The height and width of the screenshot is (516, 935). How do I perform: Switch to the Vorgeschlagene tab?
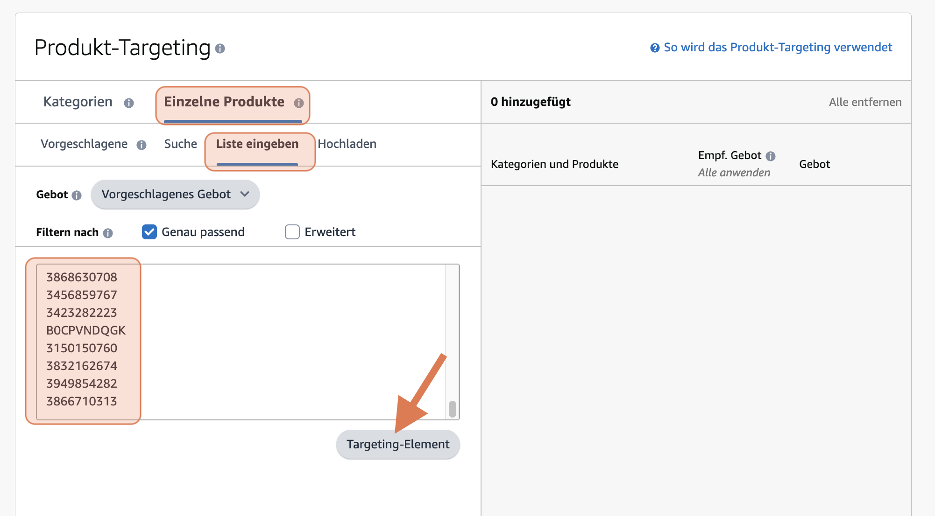click(84, 144)
